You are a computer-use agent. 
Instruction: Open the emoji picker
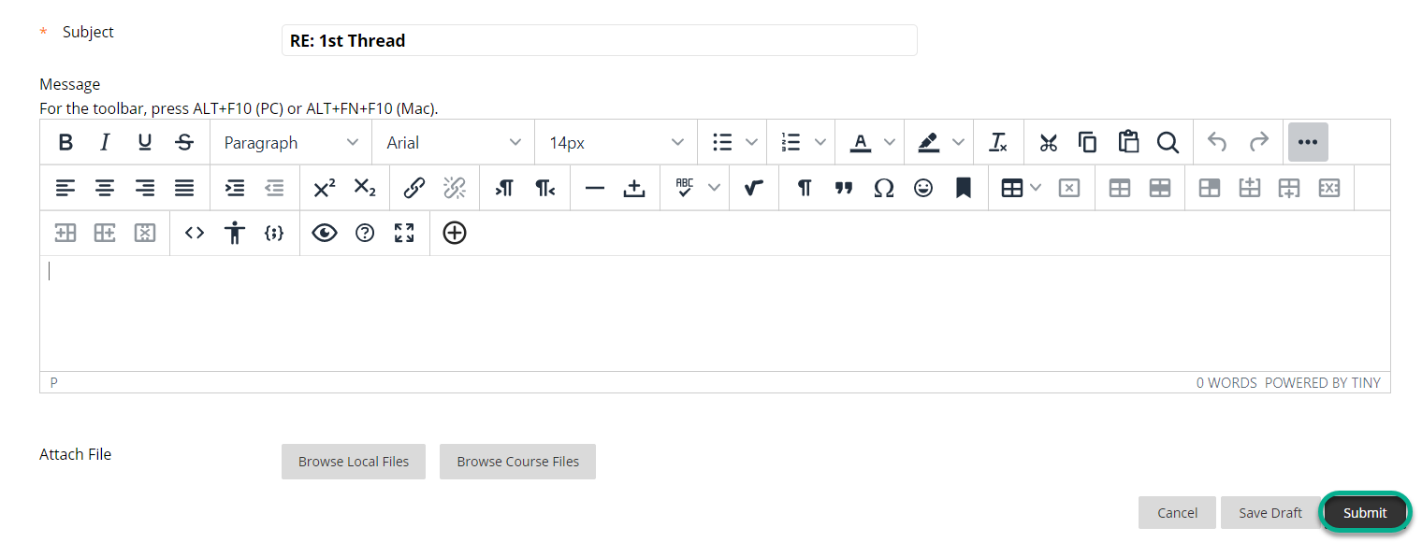(x=923, y=188)
